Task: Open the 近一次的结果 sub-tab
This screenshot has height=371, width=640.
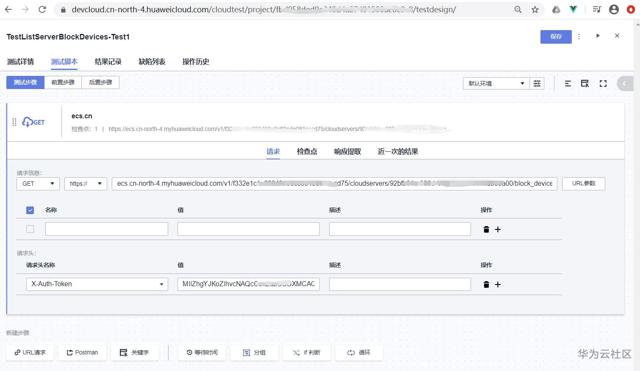Action: click(398, 151)
